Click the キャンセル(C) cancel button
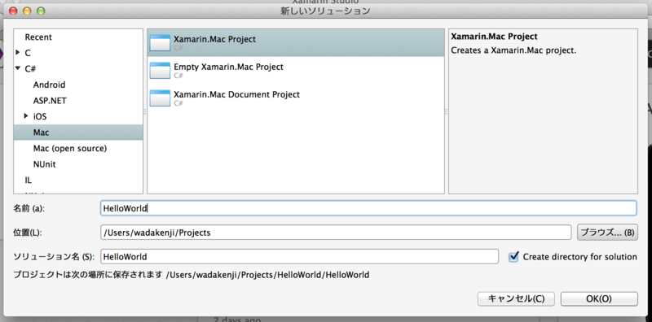Image resolution: width=652 pixels, height=322 pixels. coord(516,298)
